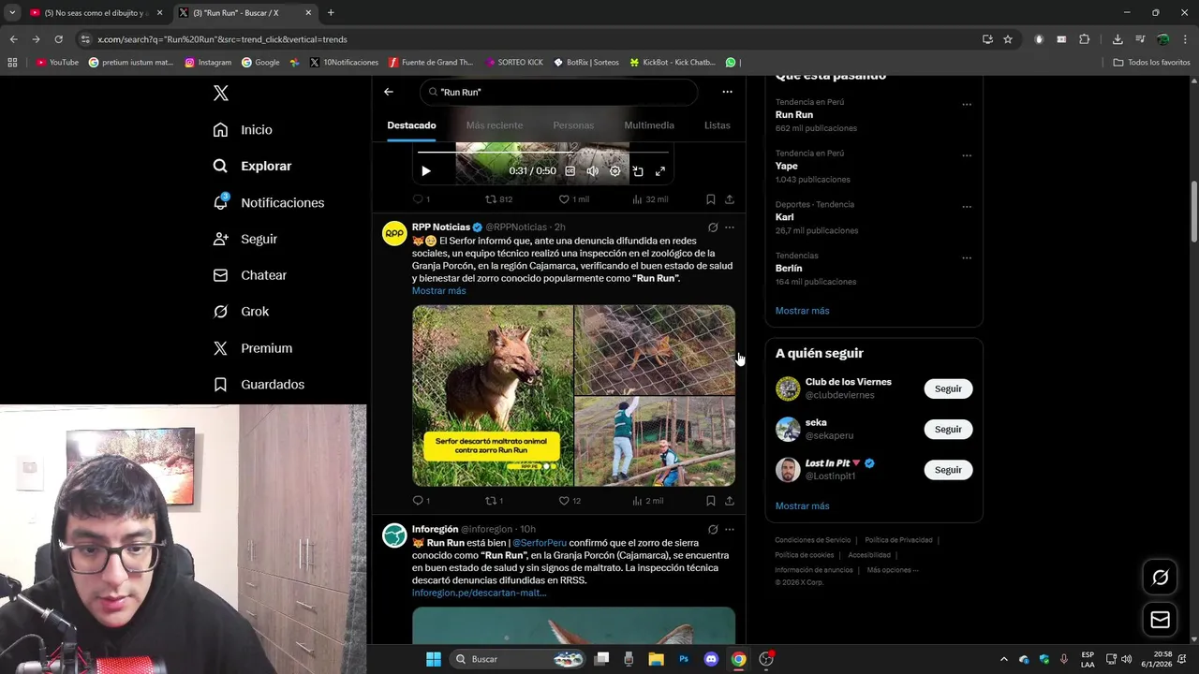Screen dimensions: 1199x674
Task: Open Chrome extensions puzzle icon
Action: coord(1085,39)
